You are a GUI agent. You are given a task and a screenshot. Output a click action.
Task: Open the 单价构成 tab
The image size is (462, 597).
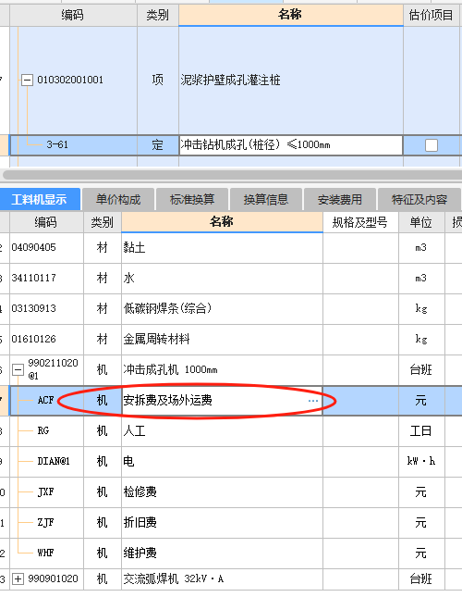[118, 199]
